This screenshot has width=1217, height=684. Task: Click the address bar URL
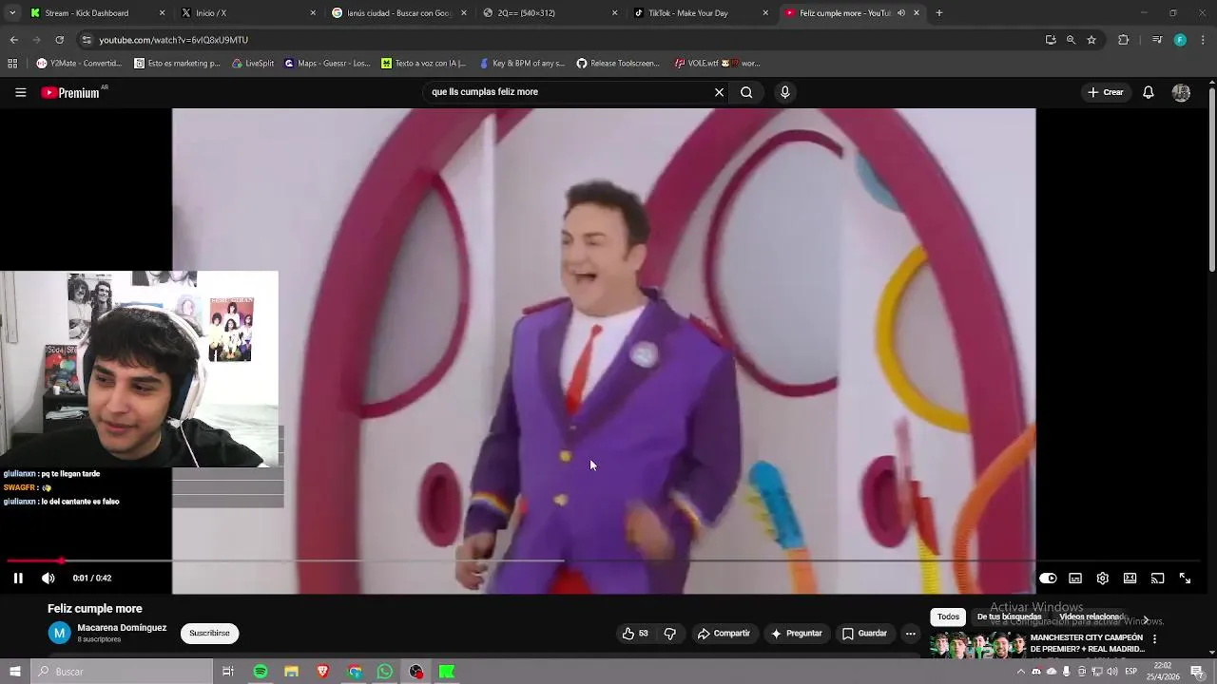[174, 40]
